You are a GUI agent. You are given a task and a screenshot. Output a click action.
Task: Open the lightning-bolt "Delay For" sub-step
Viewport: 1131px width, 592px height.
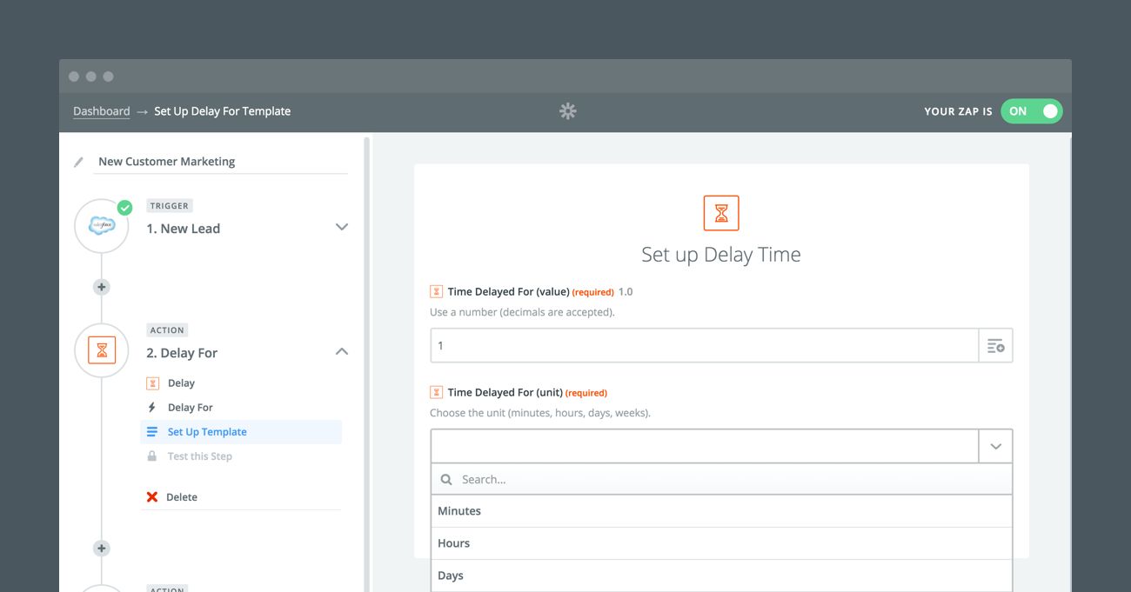[179, 408]
